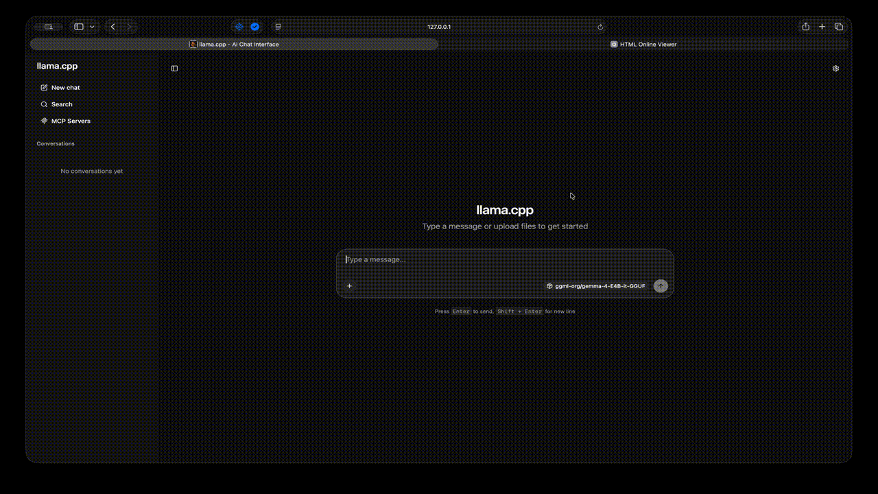Image resolution: width=878 pixels, height=494 pixels.
Task: Toggle the Safari sidebar
Action: (x=79, y=27)
